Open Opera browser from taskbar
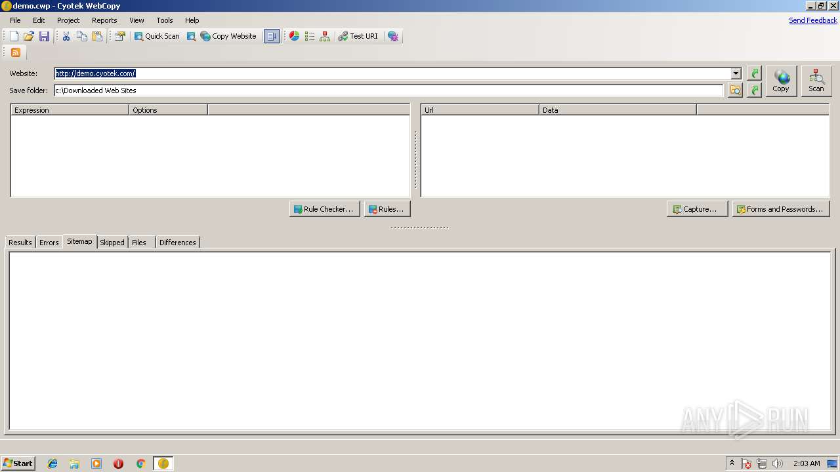 coord(118,463)
